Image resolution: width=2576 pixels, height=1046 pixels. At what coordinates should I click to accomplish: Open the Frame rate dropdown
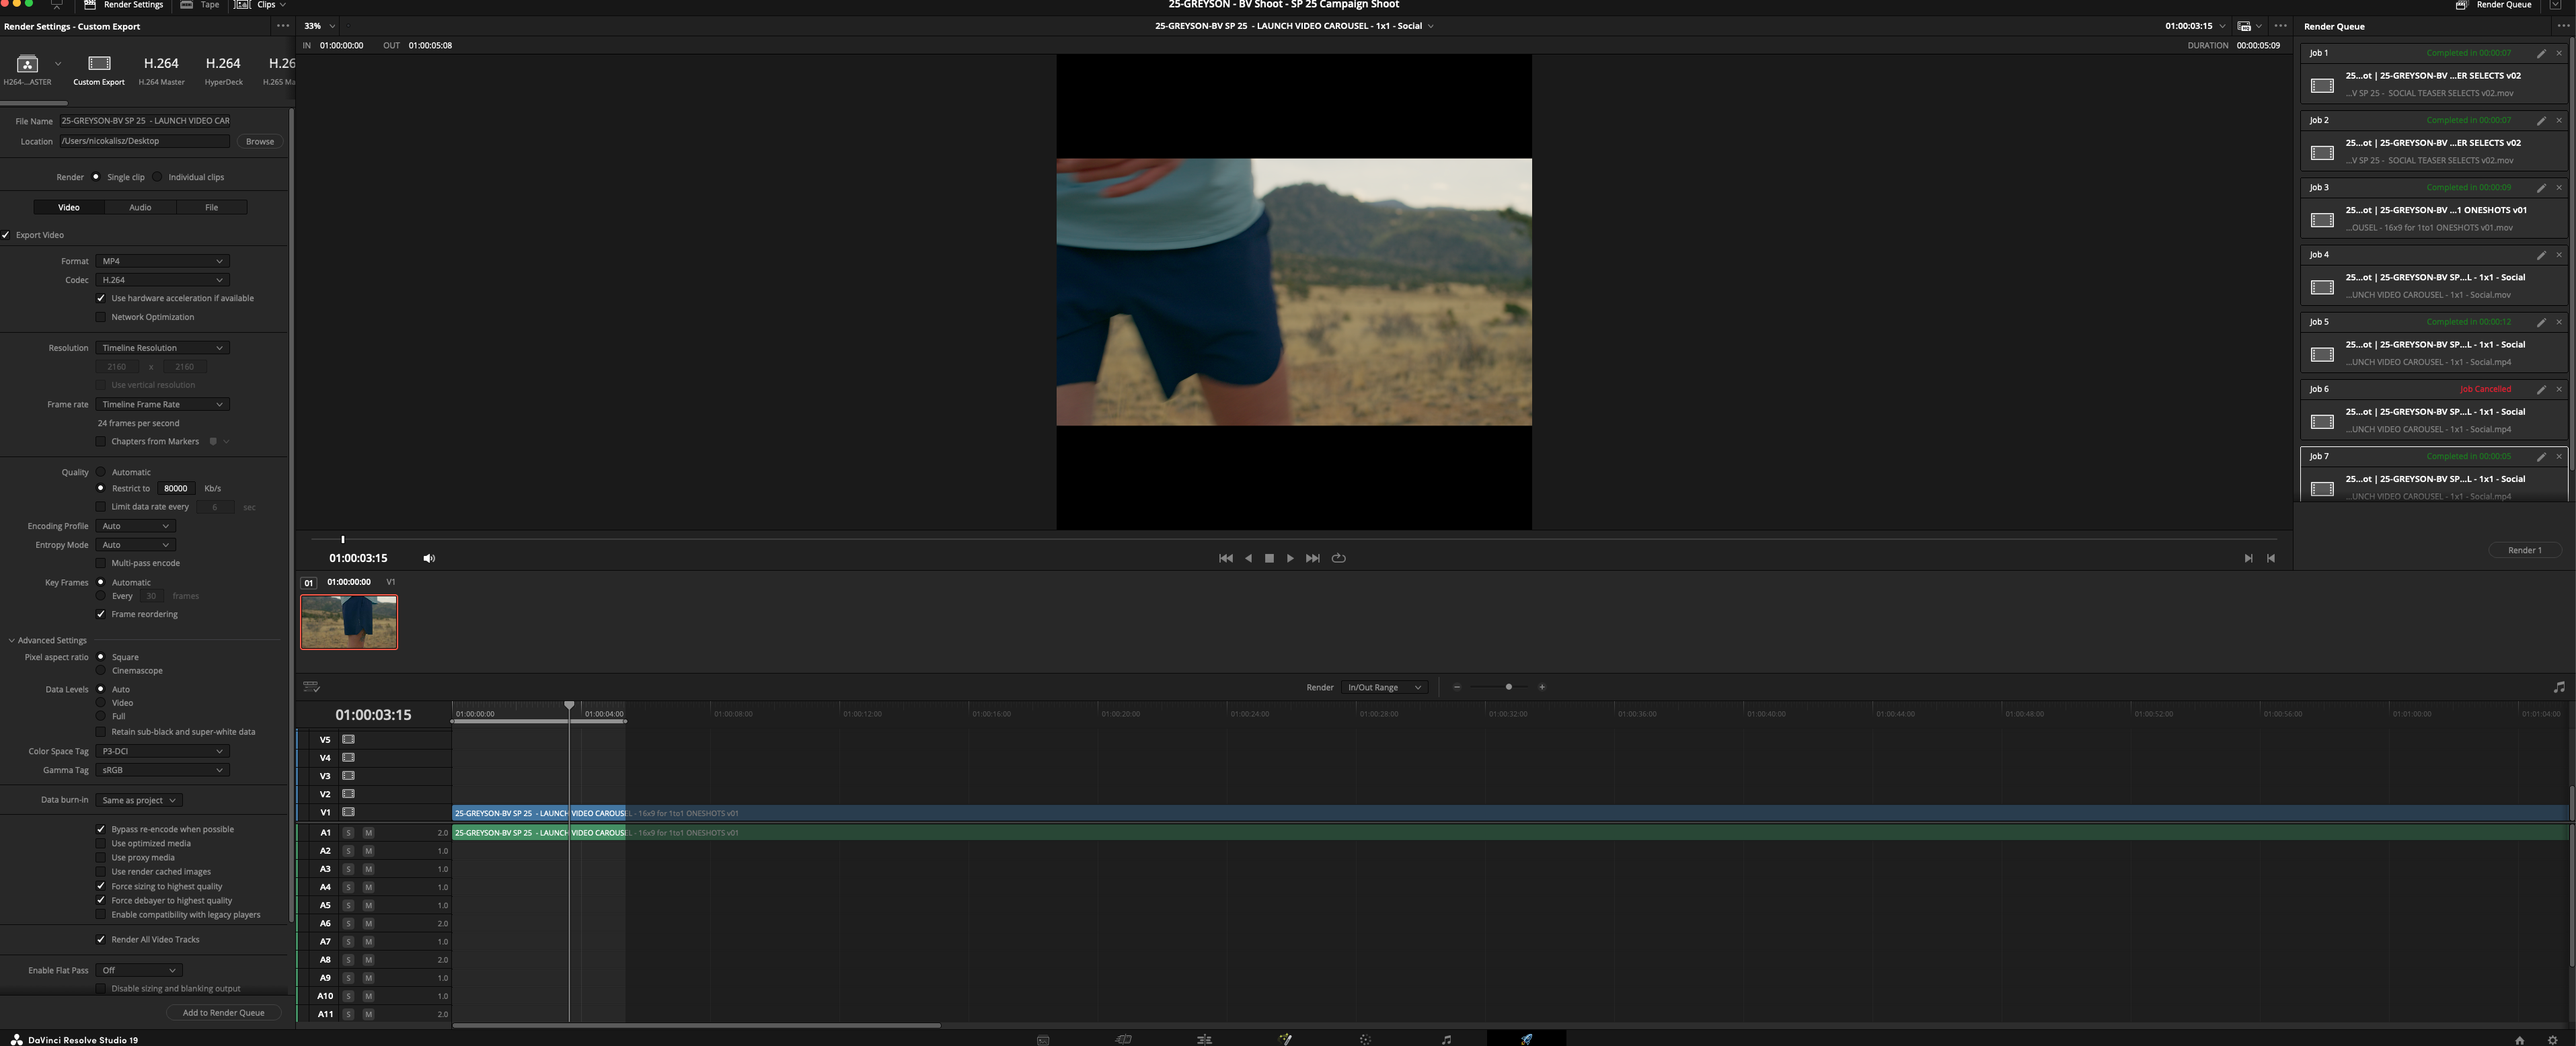(162, 405)
